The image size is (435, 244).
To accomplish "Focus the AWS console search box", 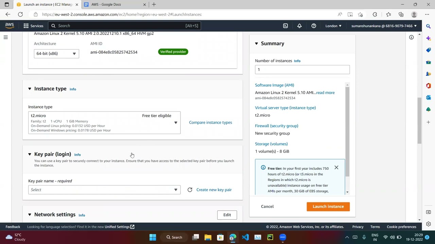I will tap(124, 26).
